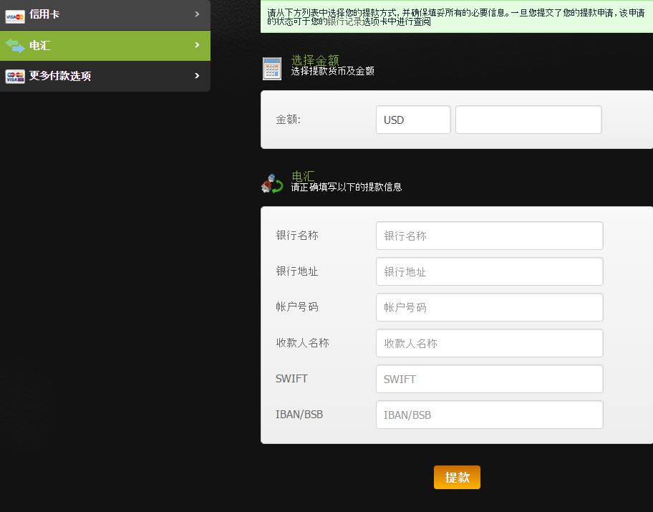Click the Visa credit card icon beside 信用卡
This screenshot has height=512, width=653.
pyautogui.click(x=15, y=16)
